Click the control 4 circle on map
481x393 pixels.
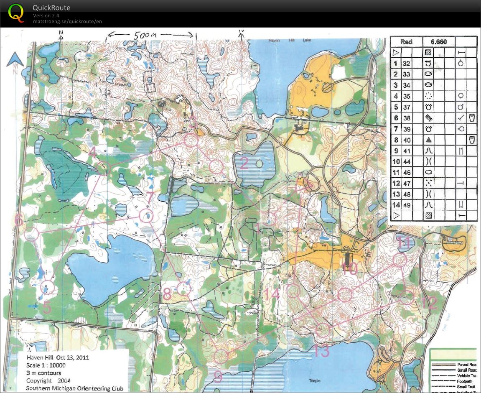pos(103,168)
